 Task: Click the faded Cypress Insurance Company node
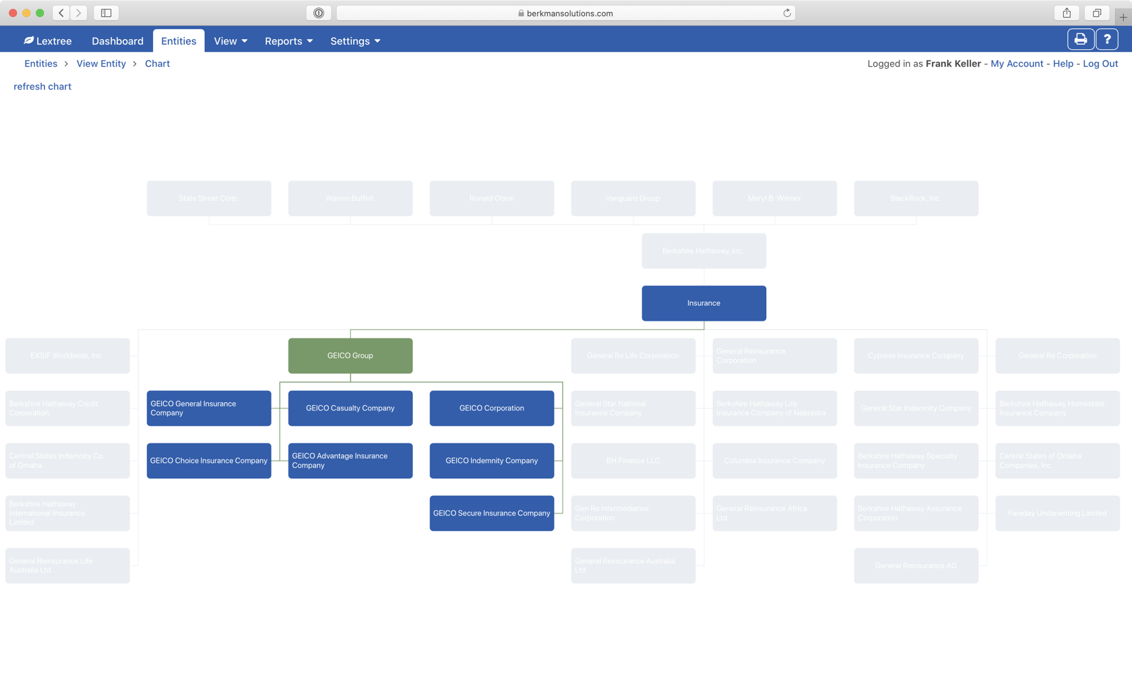916,356
